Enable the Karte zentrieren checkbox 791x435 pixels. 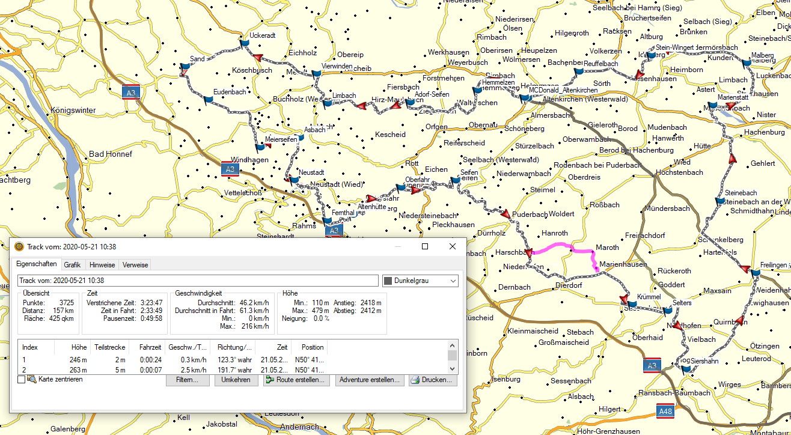(x=22, y=380)
